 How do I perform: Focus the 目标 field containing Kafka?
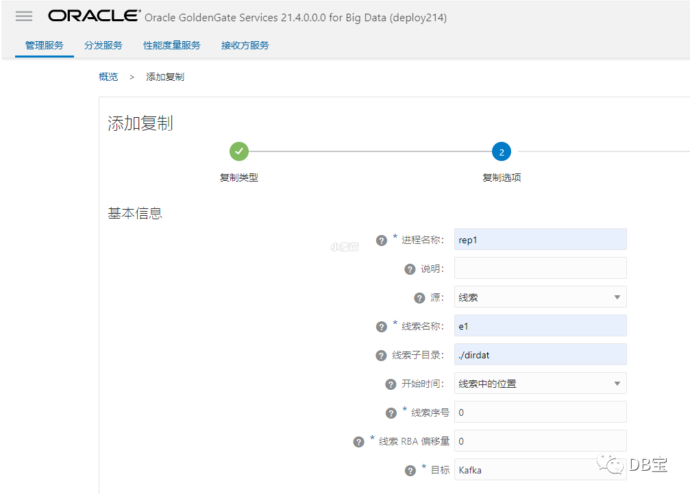[541, 469]
